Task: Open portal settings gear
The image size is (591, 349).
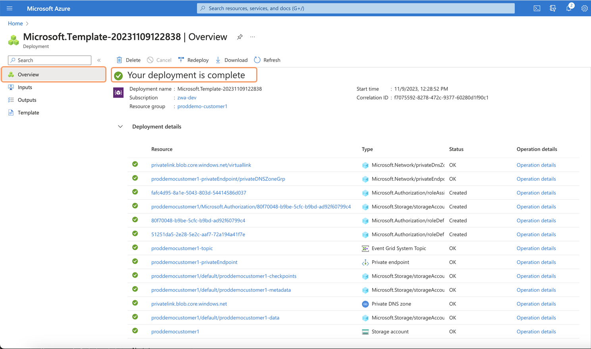Action: (585, 8)
